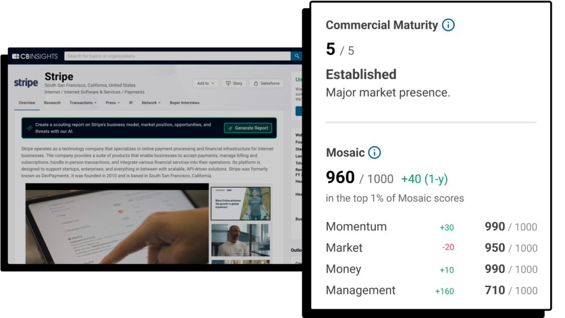Open the Mosaic score info icon

pyautogui.click(x=374, y=153)
